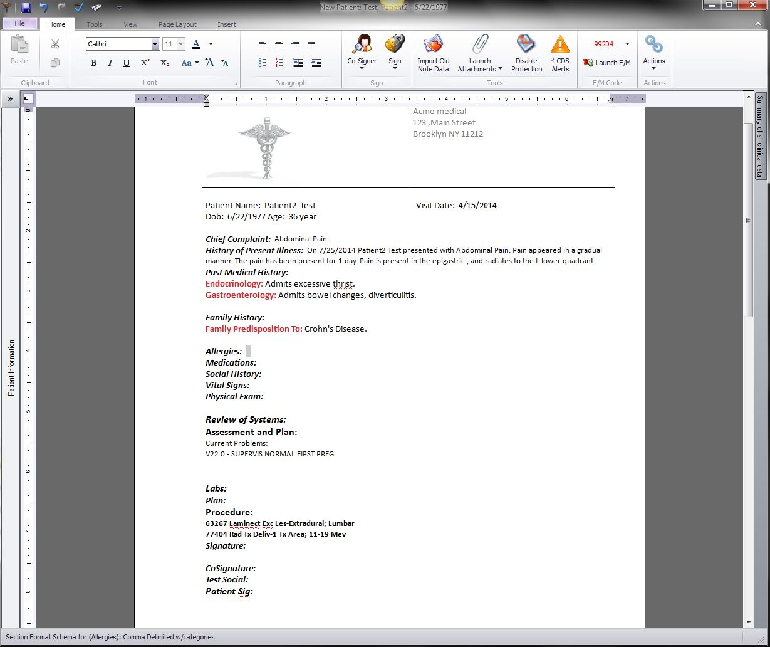The width and height of the screenshot is (770, 647).
Task: Toggle superscript formatting
Action: [145, 63]
